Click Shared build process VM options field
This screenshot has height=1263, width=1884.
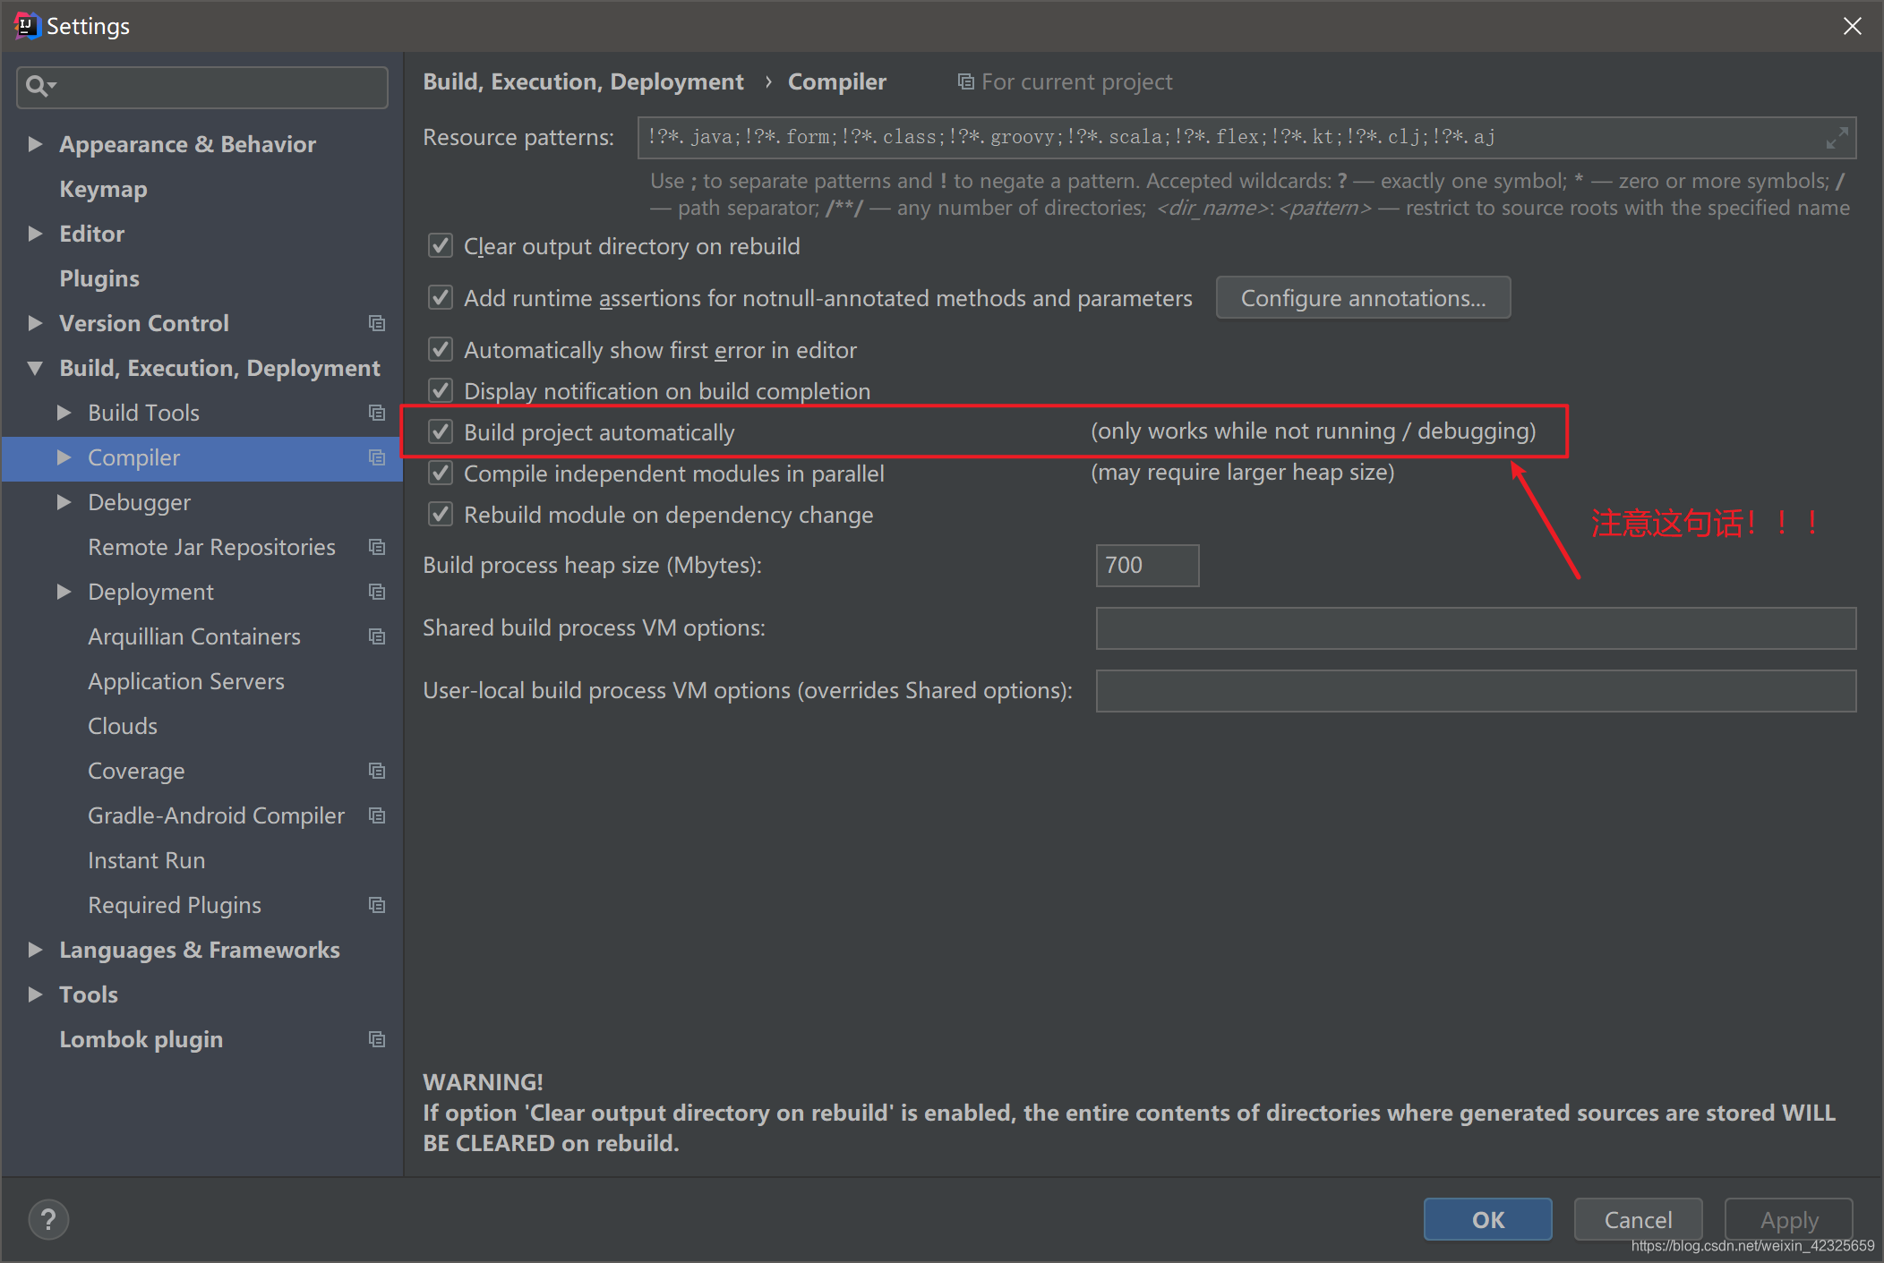pyautogui.click(x=1475, y=628)
